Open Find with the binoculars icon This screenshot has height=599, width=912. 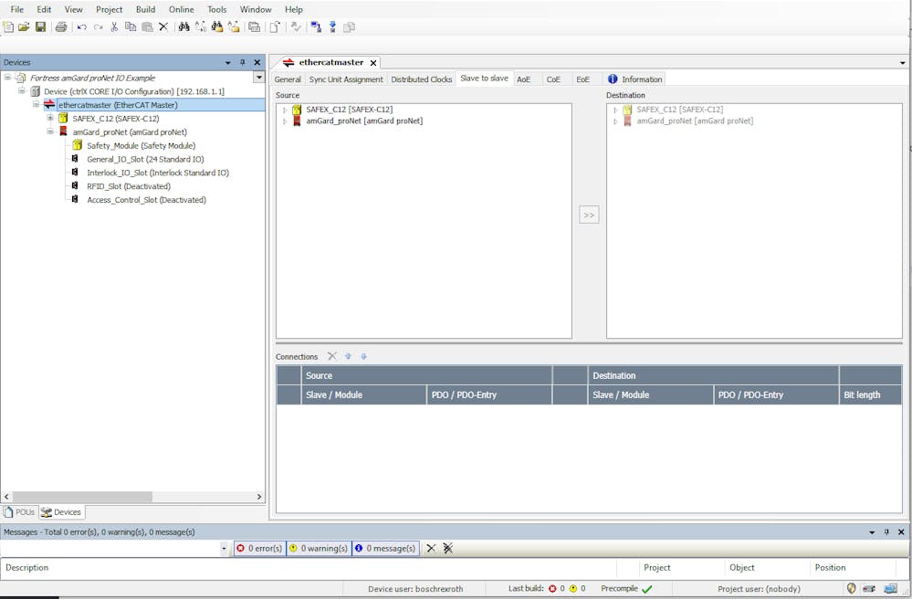(183, 26)
